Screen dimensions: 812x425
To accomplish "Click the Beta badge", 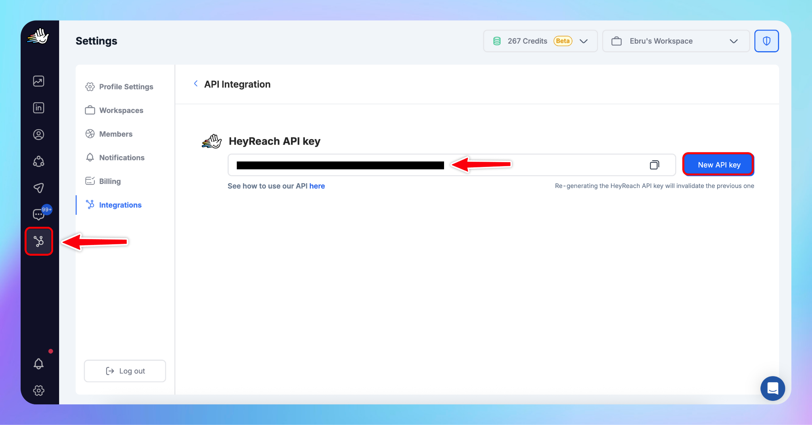I will (x=563, y=41).
